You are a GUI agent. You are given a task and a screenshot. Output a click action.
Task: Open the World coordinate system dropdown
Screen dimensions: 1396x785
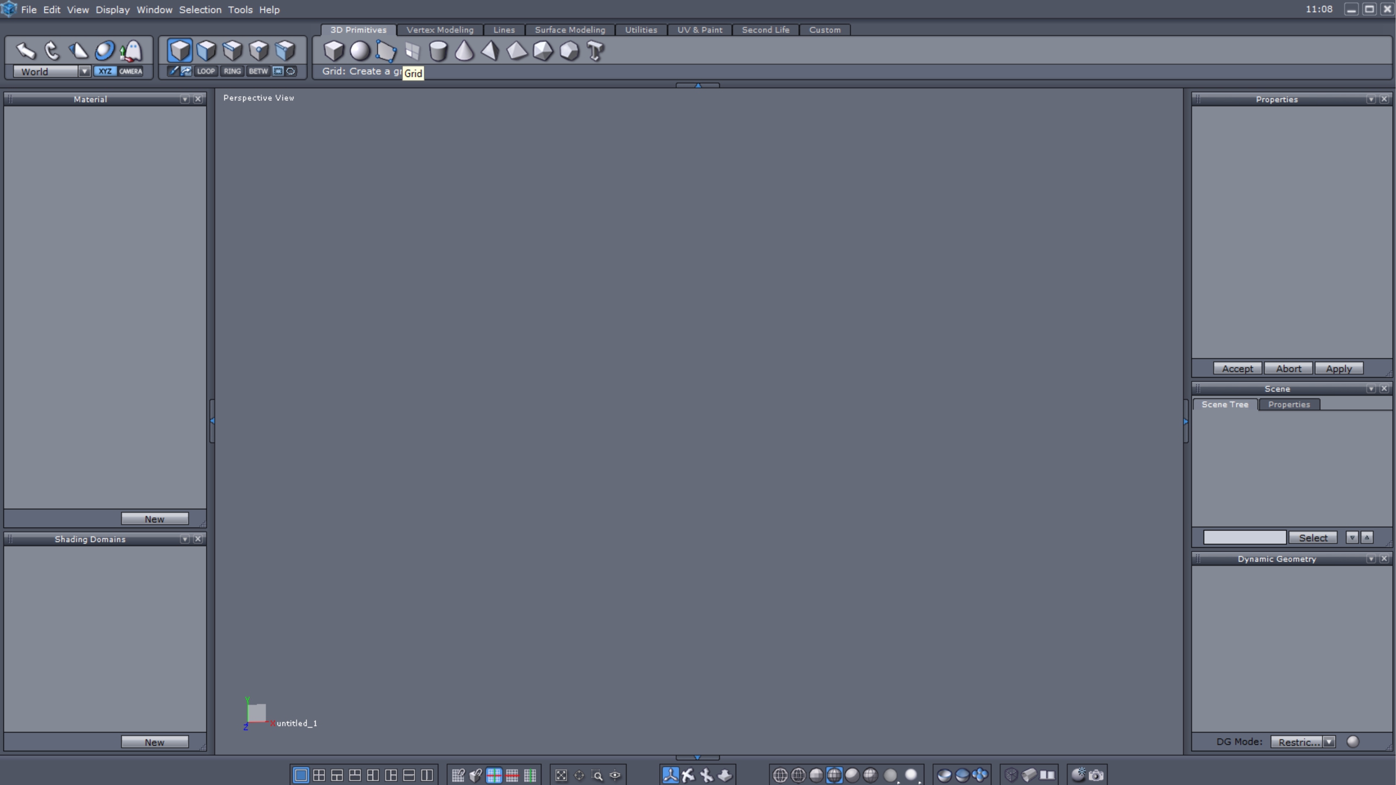tap(84, 71)
